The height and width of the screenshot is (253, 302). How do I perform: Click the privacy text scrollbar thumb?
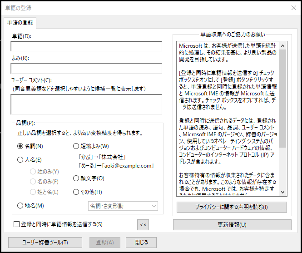click(x=283, y=99)
